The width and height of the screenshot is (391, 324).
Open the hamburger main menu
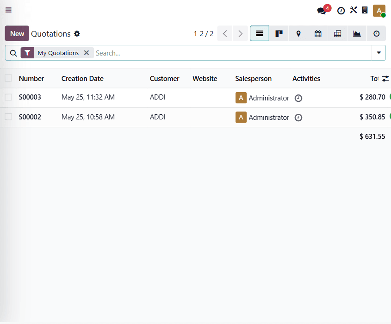tap(8, 10)
